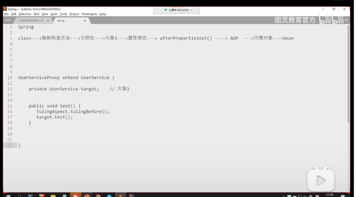Click the volume speaker tray icon
This screenshot has width=356, height=197.
(x=305, y=196)
